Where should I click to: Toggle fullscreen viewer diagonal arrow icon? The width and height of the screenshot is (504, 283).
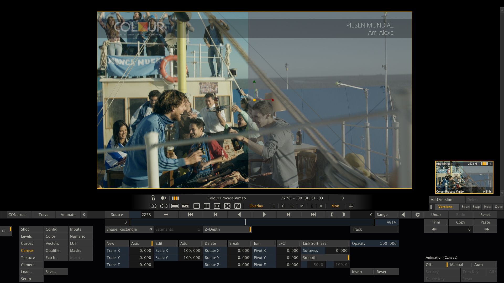[238, 206]
